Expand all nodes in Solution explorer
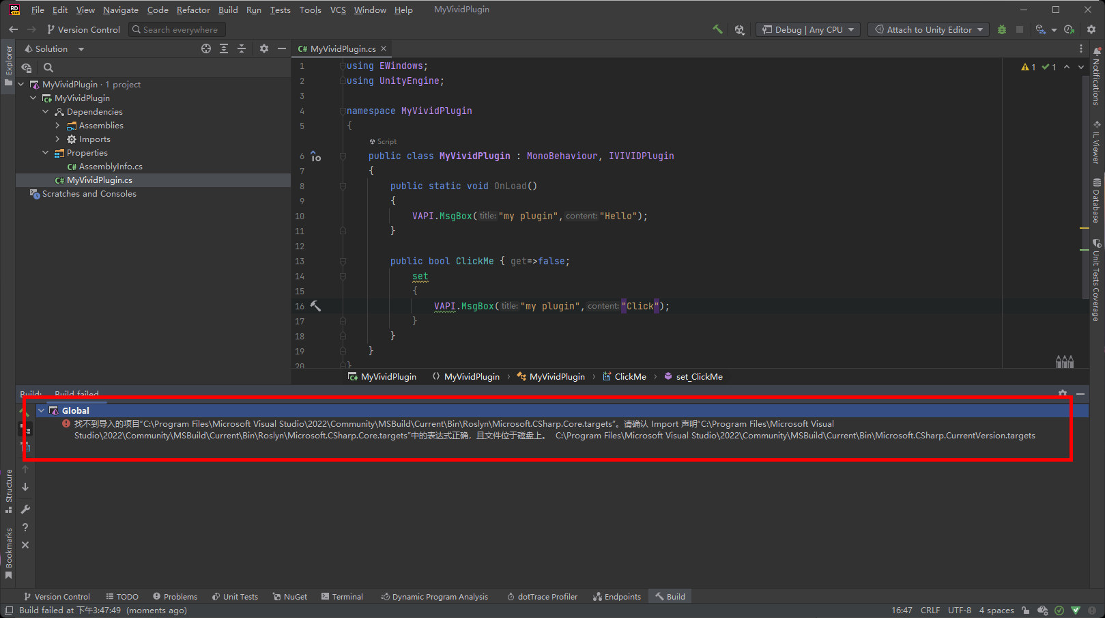1105x618 pixels. coord(224,48)
